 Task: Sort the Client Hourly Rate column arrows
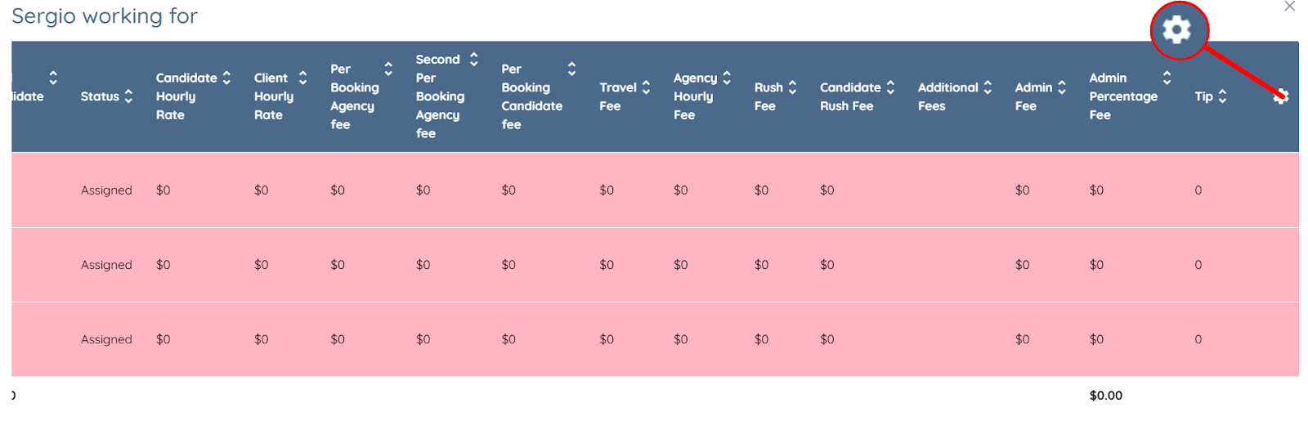[302, 78]
